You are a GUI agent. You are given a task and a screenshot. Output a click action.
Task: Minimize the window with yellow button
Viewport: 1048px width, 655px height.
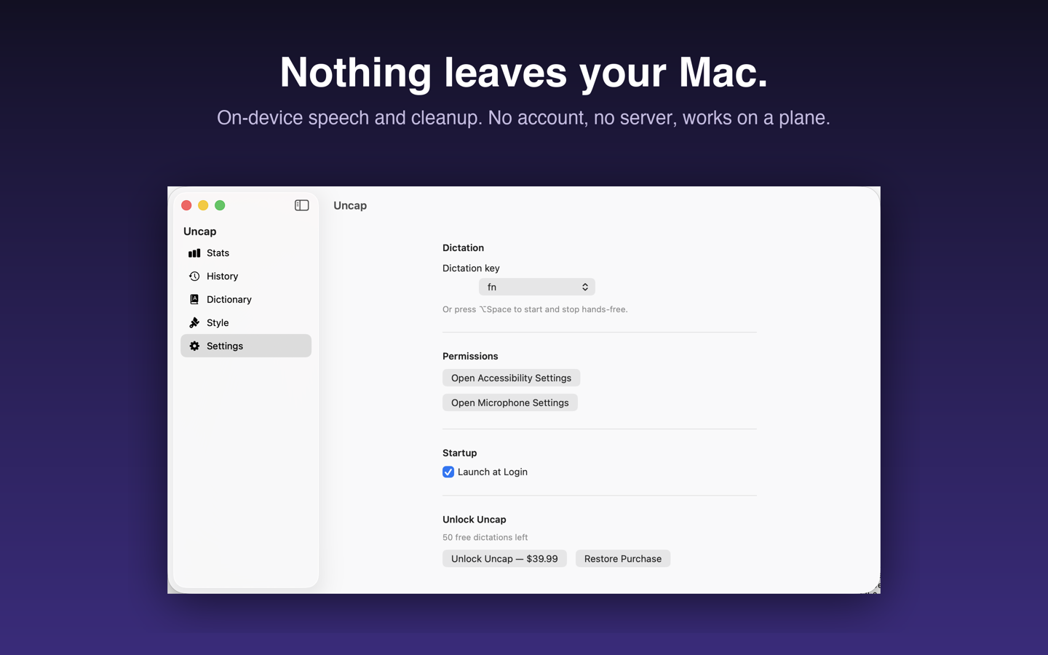click(x=203, y=205)
